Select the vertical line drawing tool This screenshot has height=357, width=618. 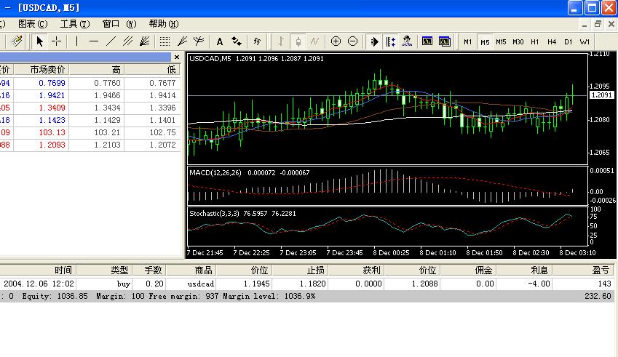click(76, 41)
